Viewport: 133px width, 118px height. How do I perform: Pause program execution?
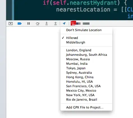[x=29, y=24]
